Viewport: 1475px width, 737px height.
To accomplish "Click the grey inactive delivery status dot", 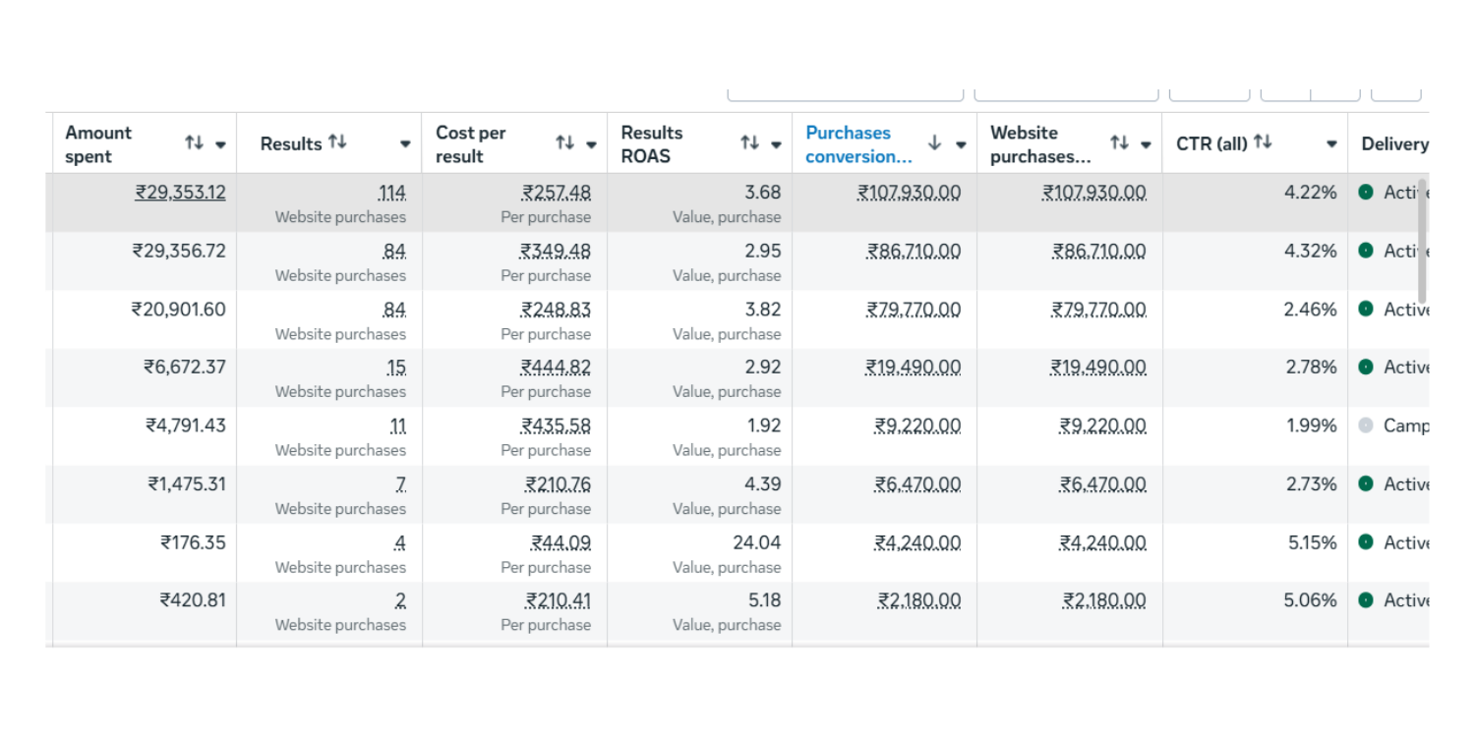I will tap(1366, 425).
